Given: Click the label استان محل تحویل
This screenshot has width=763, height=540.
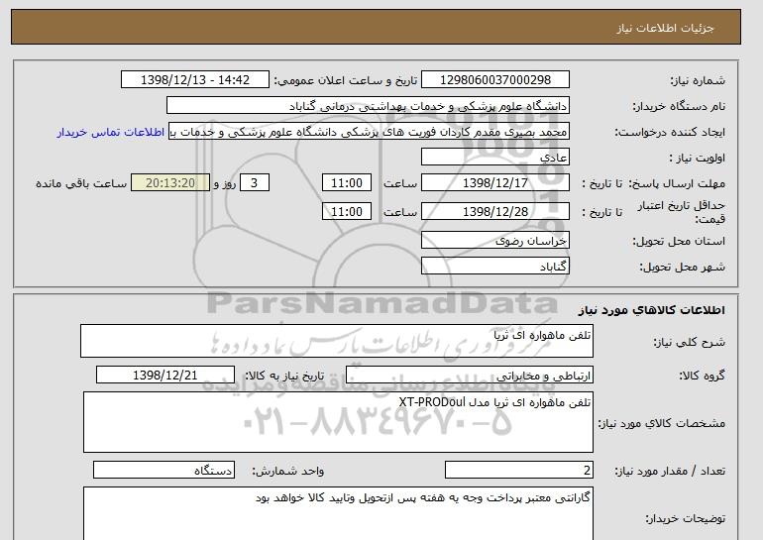Looking at the screenshot, I should [679, 241].
